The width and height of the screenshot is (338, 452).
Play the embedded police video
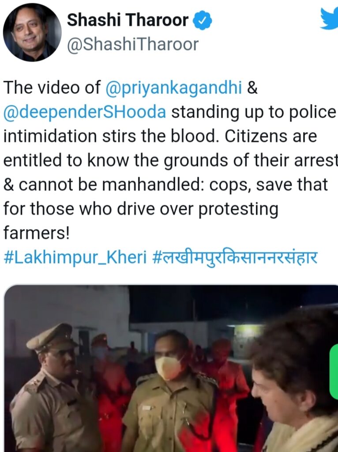tap(171, 369)
